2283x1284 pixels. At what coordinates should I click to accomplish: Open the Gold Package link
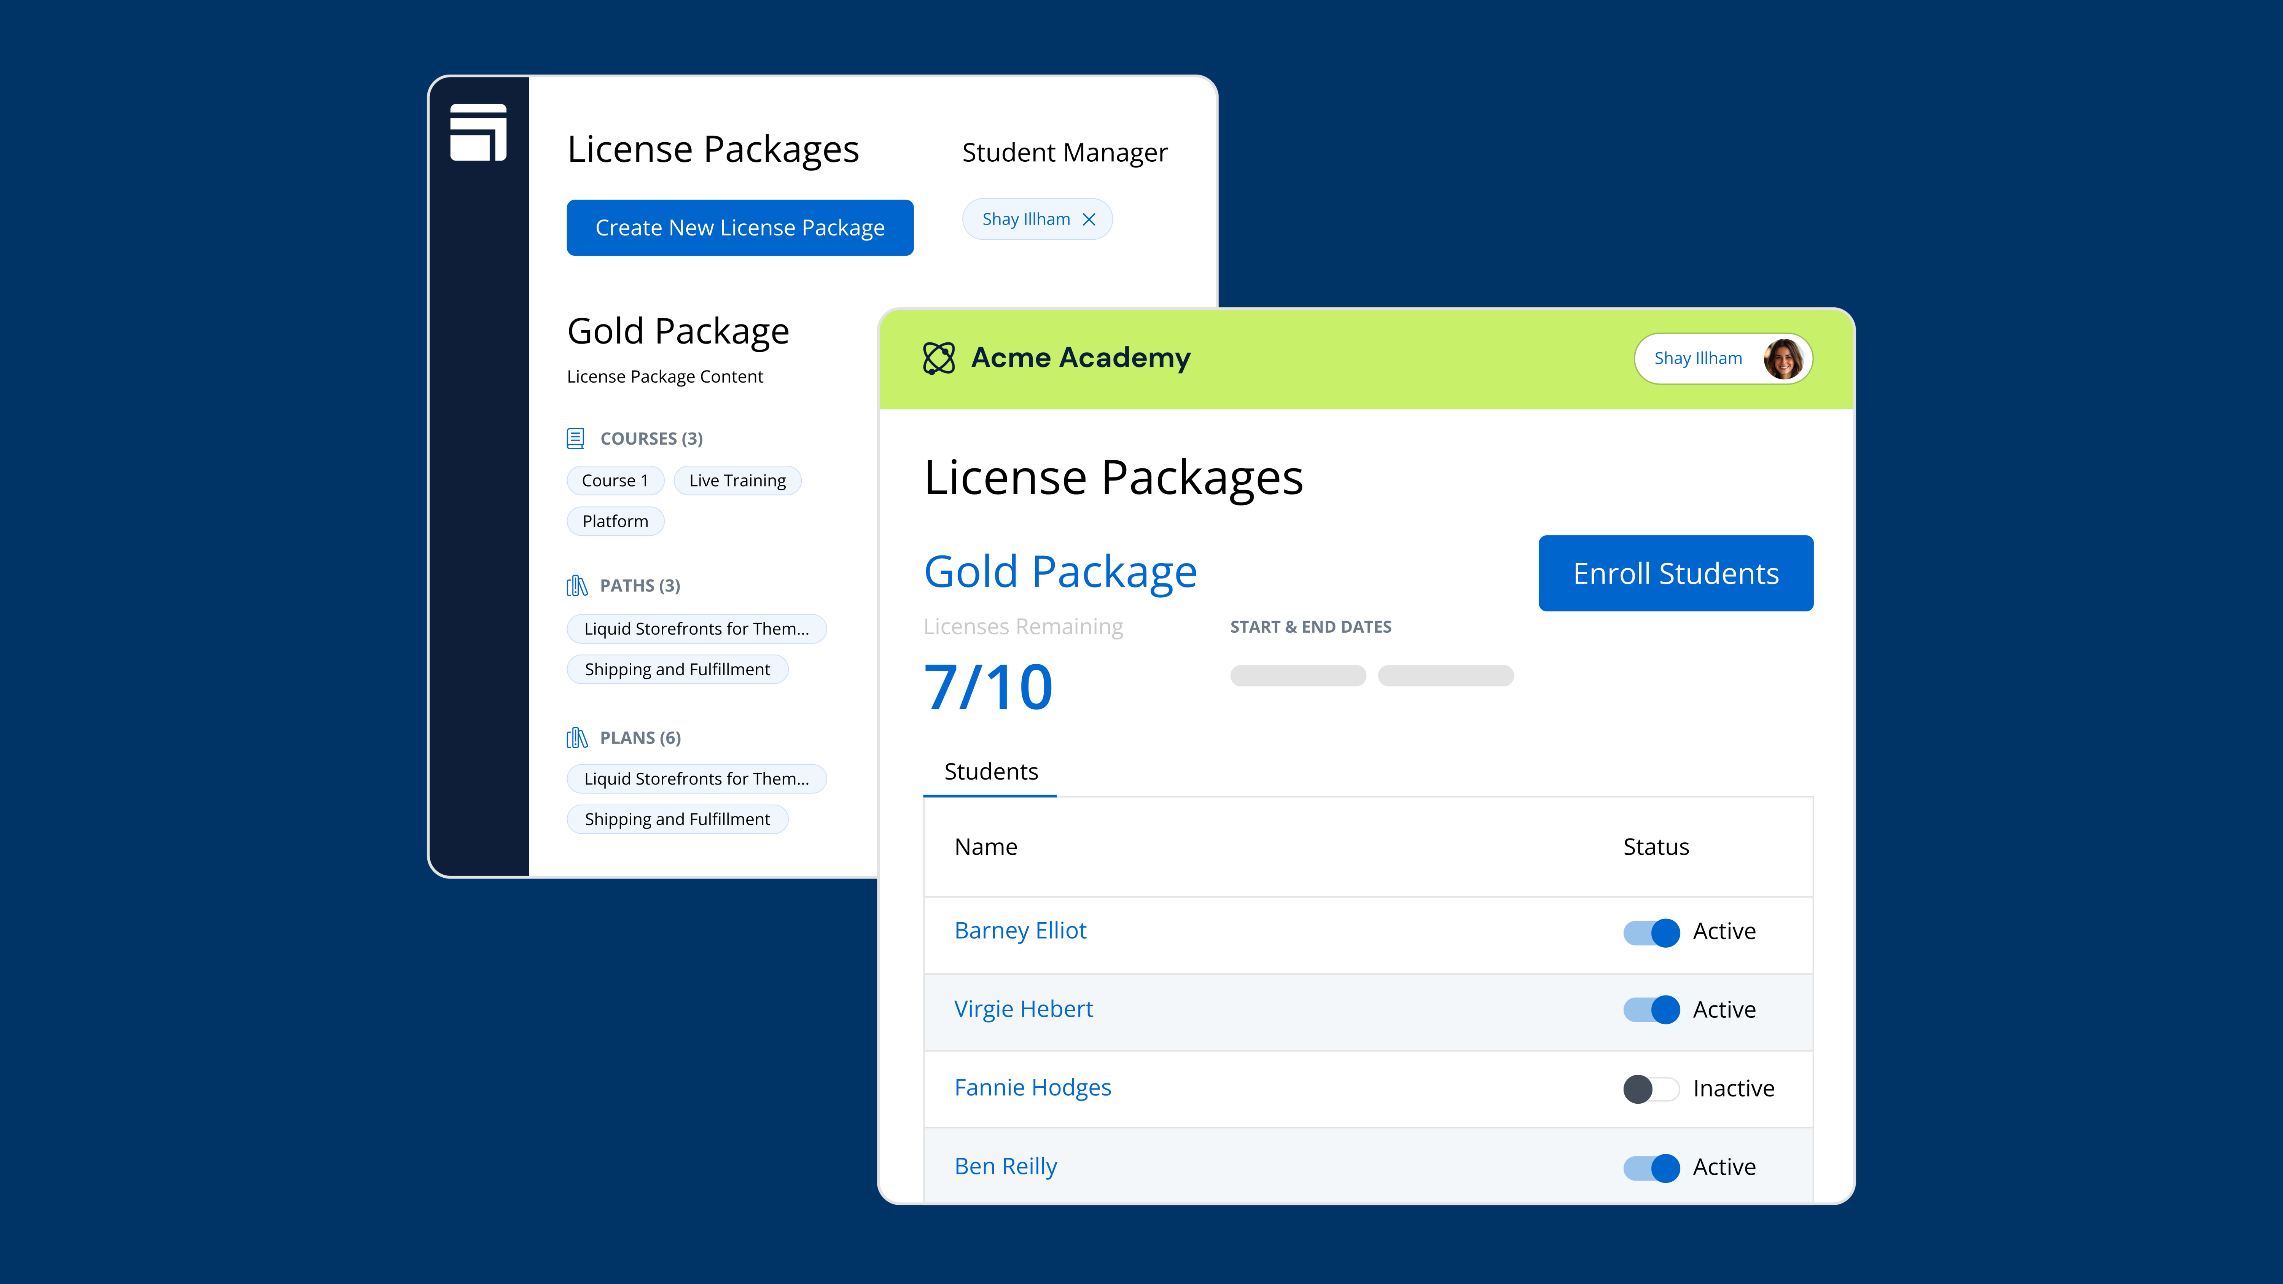point(1060,571)
